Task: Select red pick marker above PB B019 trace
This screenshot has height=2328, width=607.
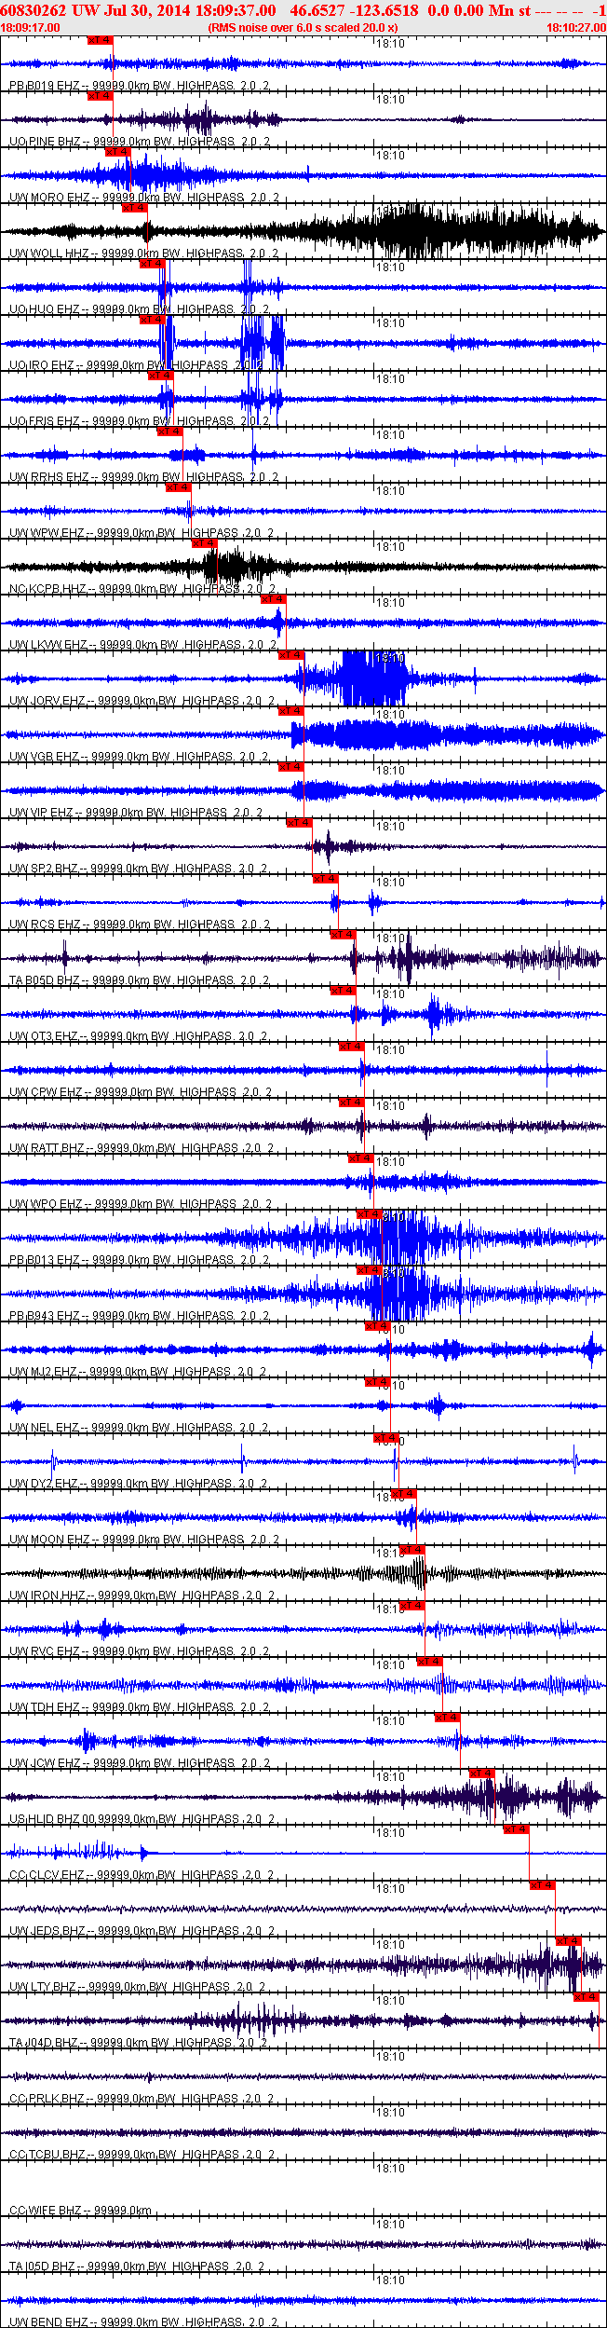Action: (x=101, y=40)
